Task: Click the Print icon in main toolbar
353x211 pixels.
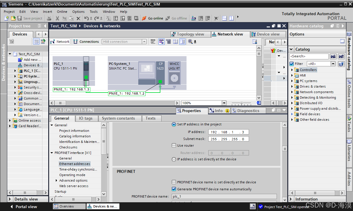Action: pos(49,18)
